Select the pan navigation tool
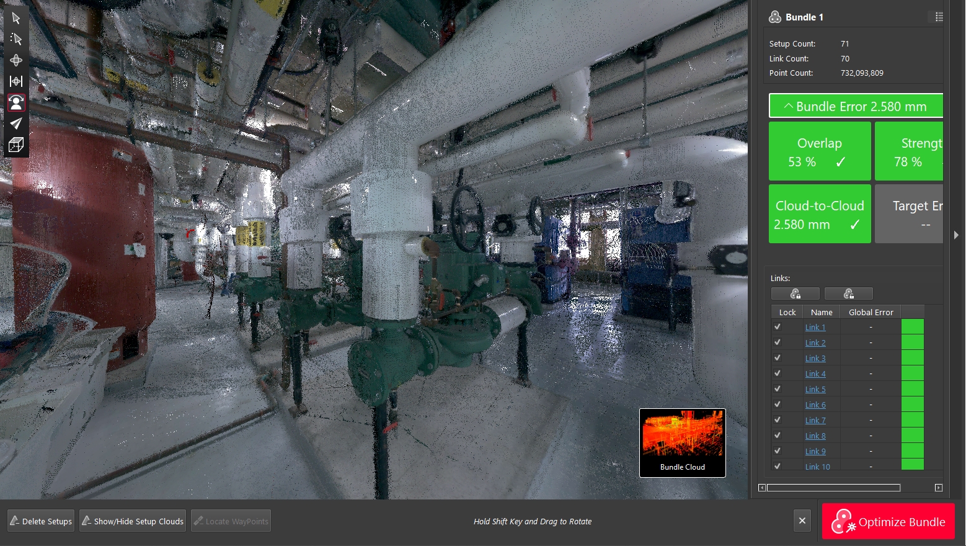Screen dimensions: 966x546 (16, 81)
